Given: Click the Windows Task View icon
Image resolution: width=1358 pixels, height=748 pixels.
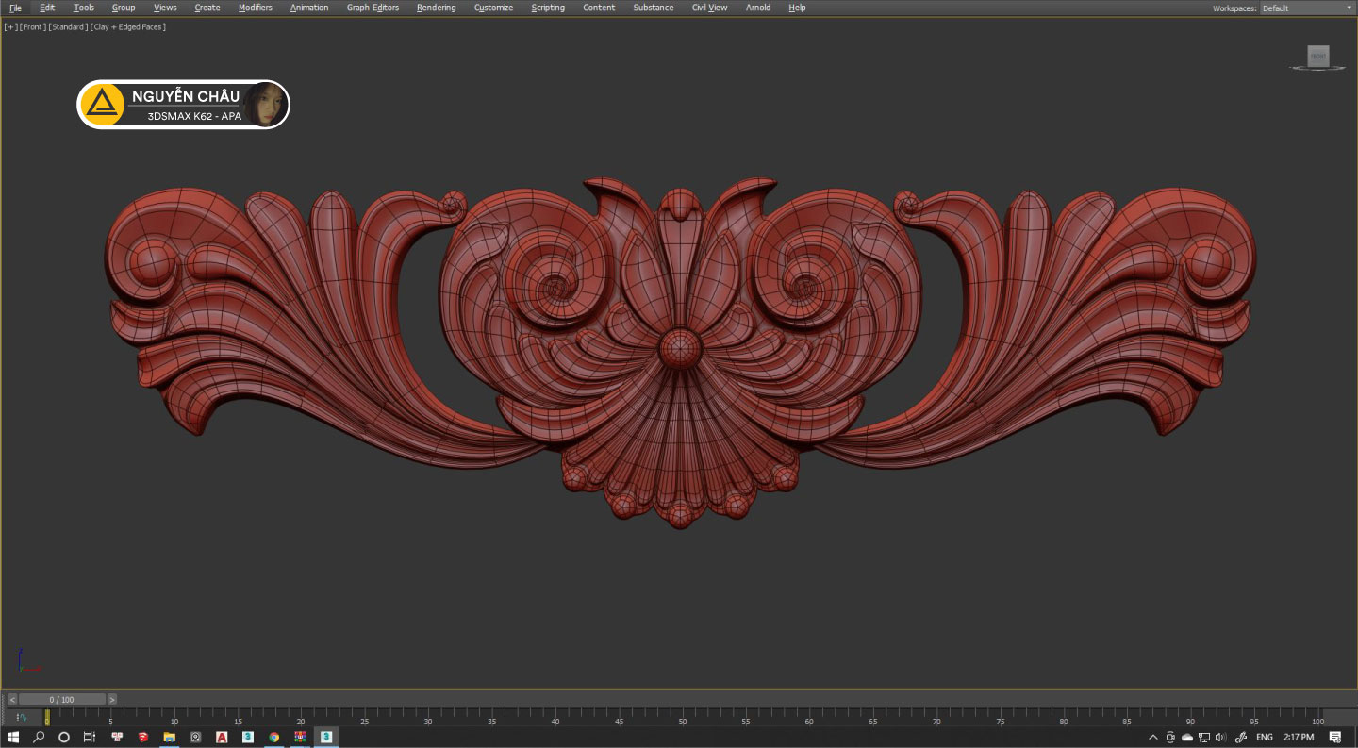Looking at the screenshot, I should click(x=90, y=737).
